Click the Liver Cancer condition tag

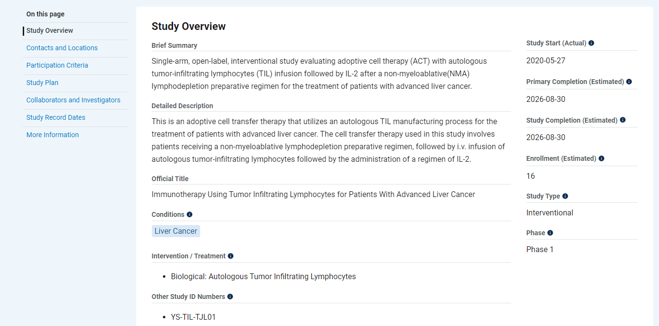(x=176, y=231)
